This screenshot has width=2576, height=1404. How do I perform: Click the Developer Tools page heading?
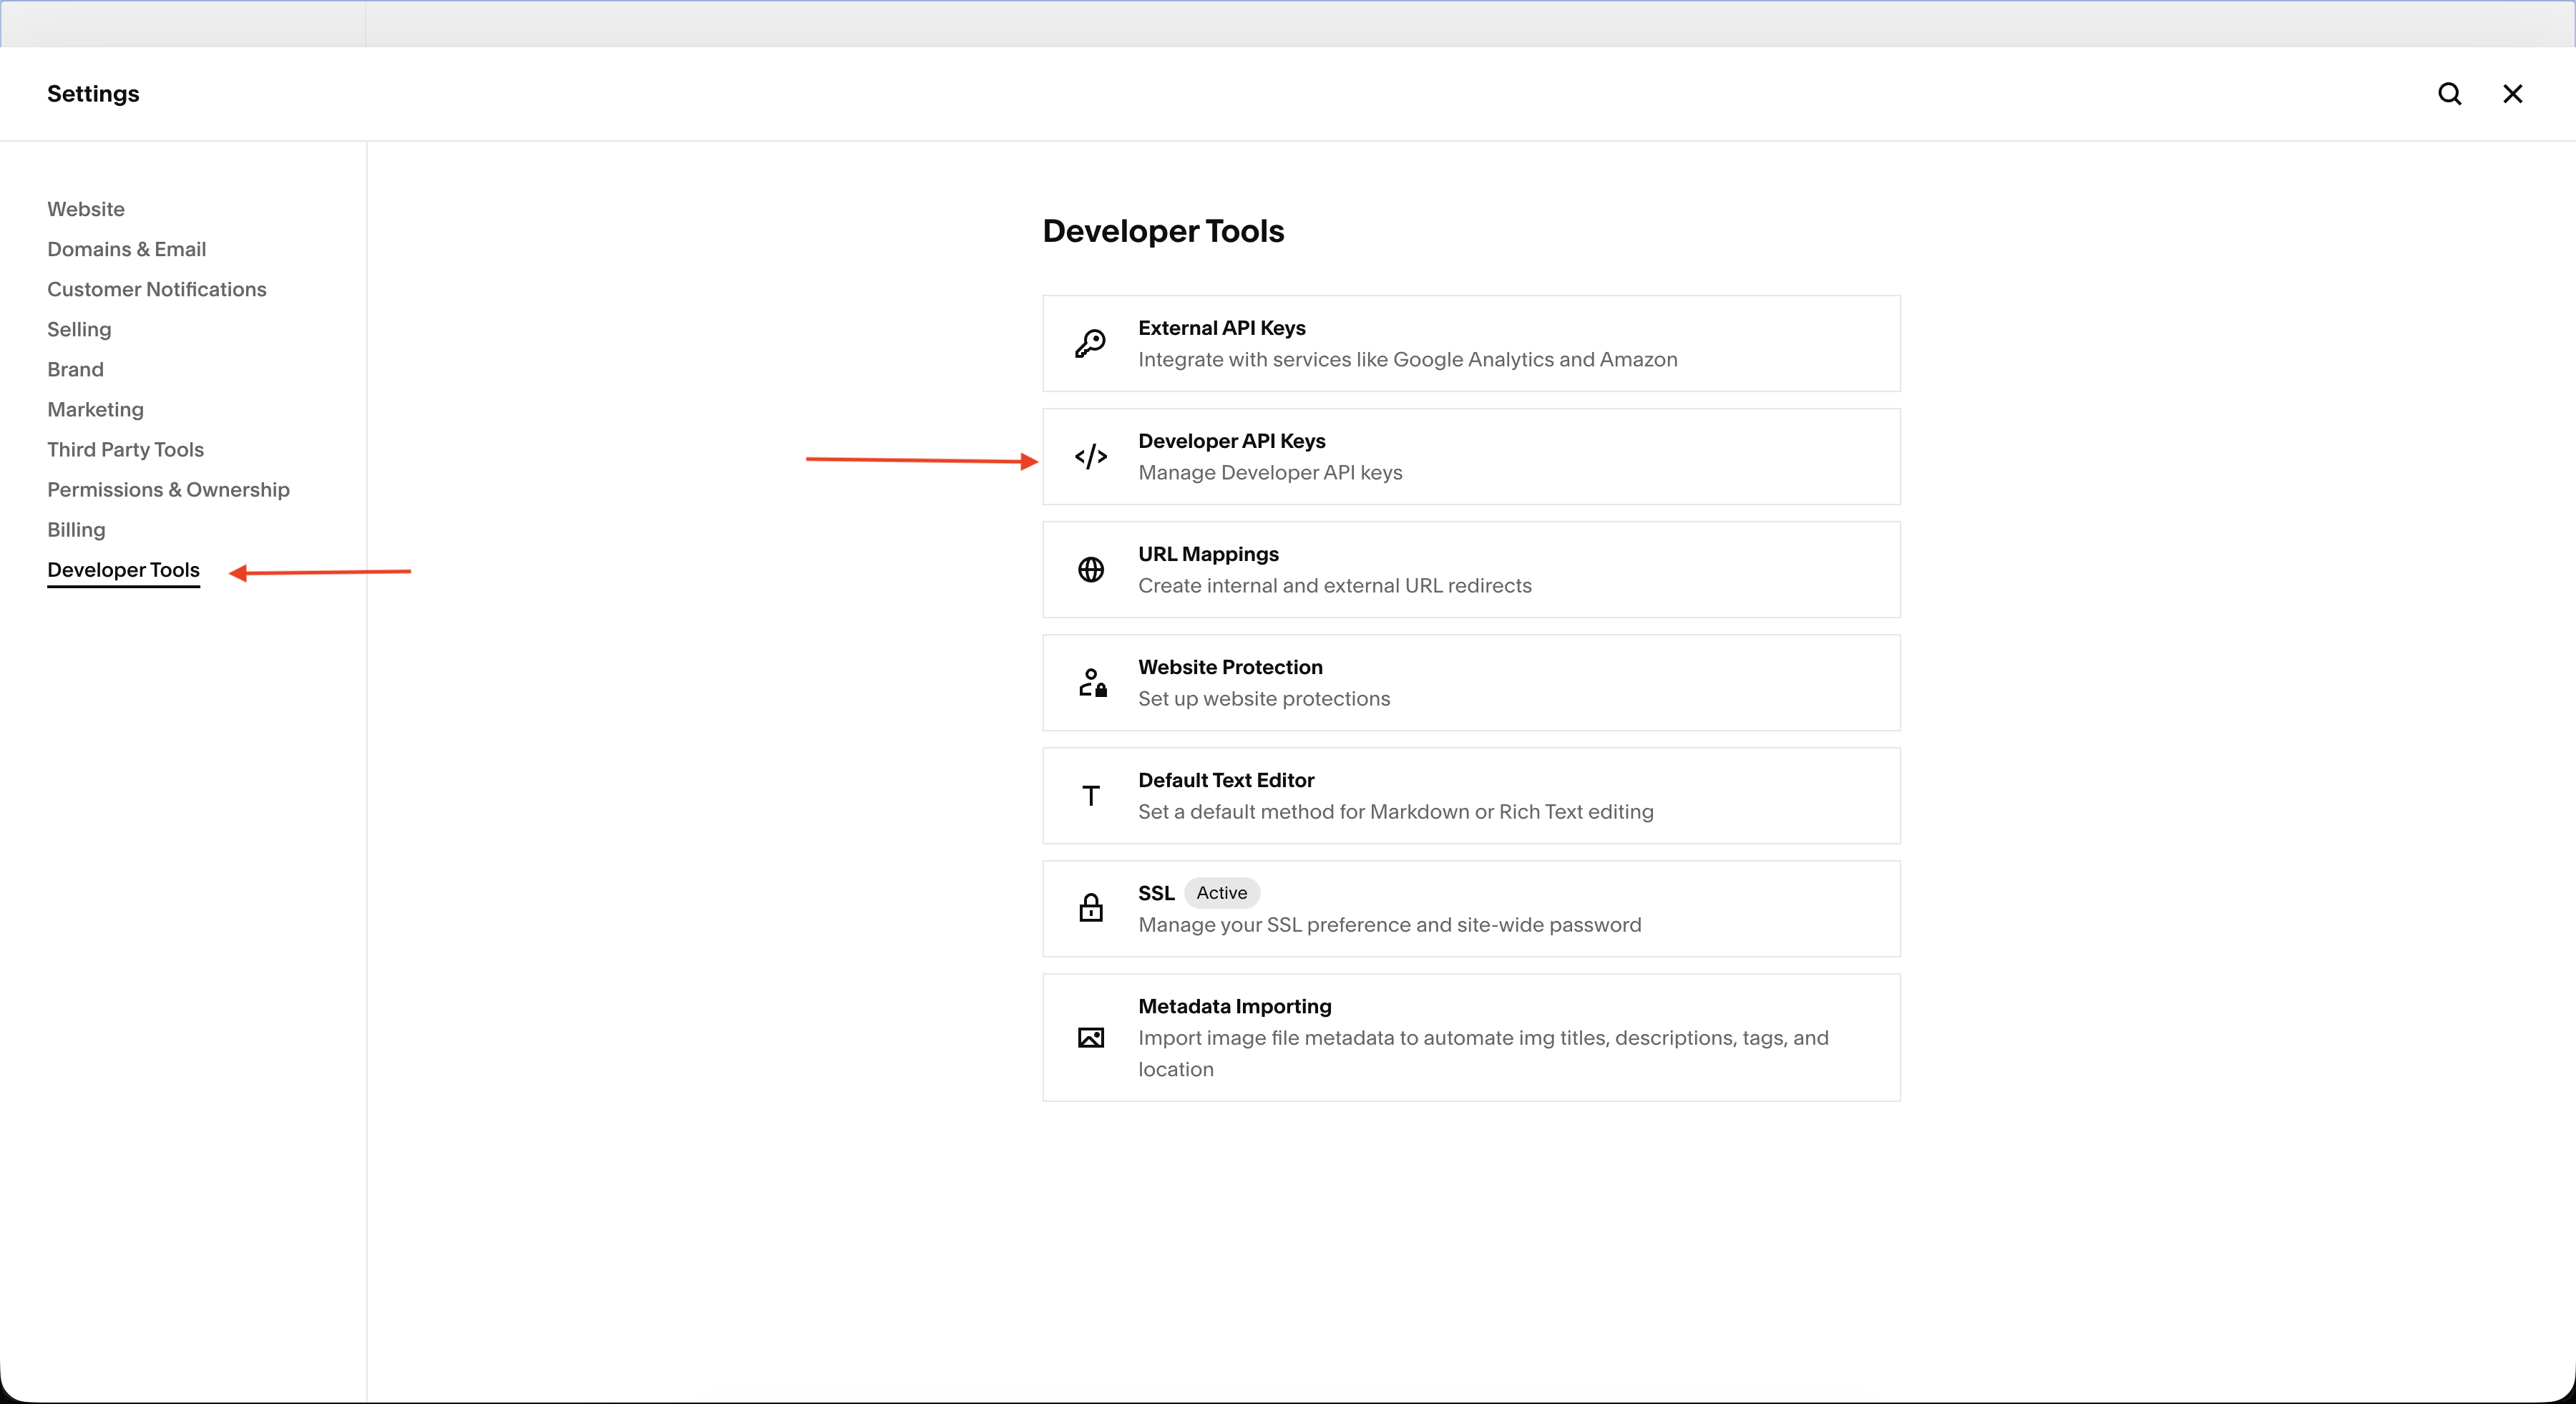[x=1163, y=231]
